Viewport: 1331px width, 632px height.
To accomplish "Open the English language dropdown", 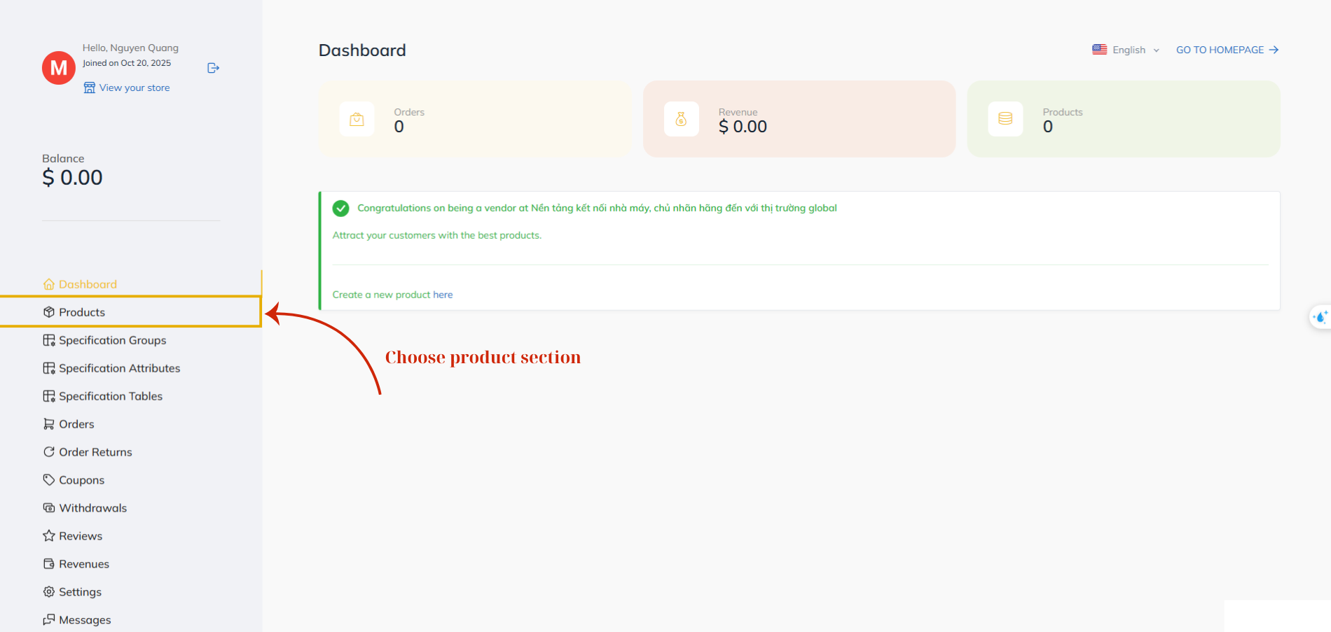I will pyautogui.click(x=1135, y=50).
